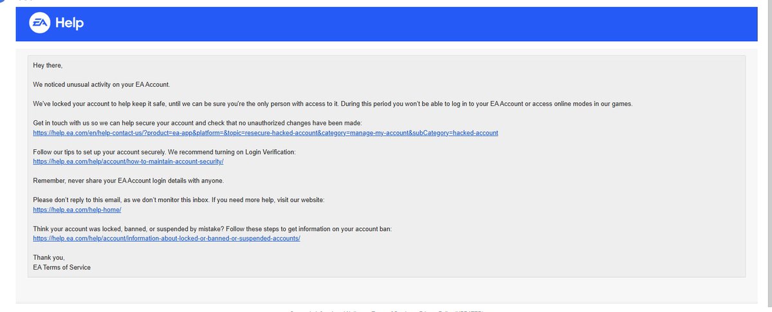Click the "Help" title beside the EA logo
Image resolution: width=772 pixels, height=312 pixels.
pos(69,24)
